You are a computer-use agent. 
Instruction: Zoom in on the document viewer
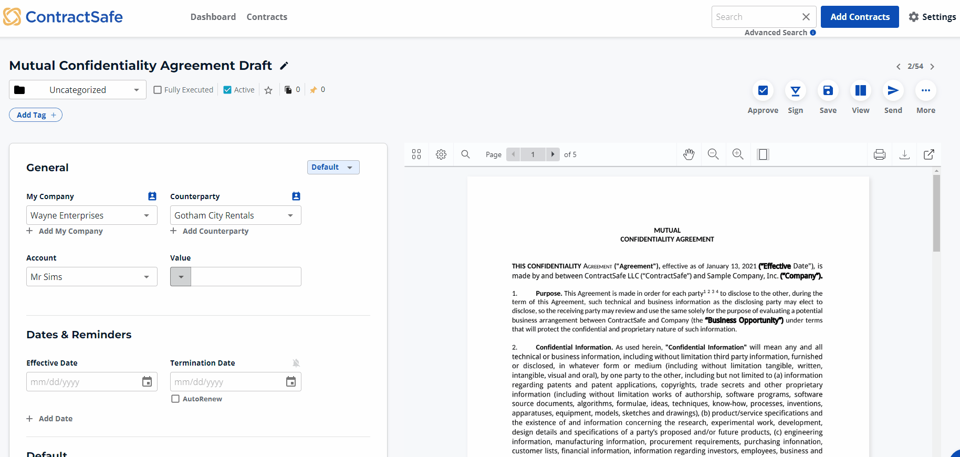(x=738, y=154)
